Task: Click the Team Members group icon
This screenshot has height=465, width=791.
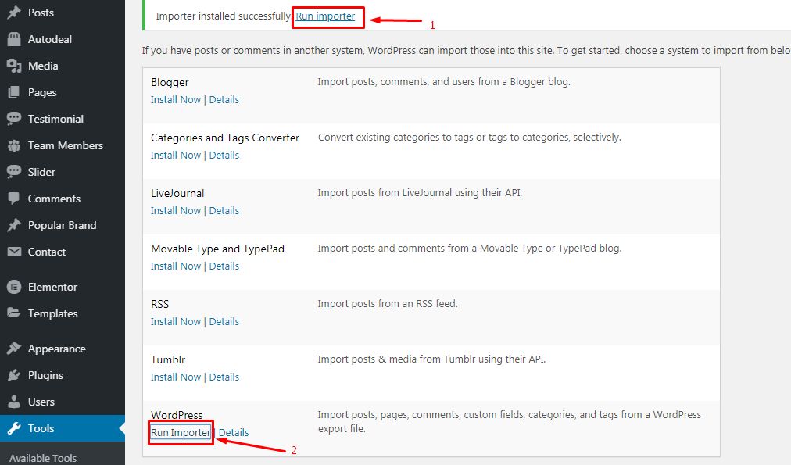Action: coord(14,145)
